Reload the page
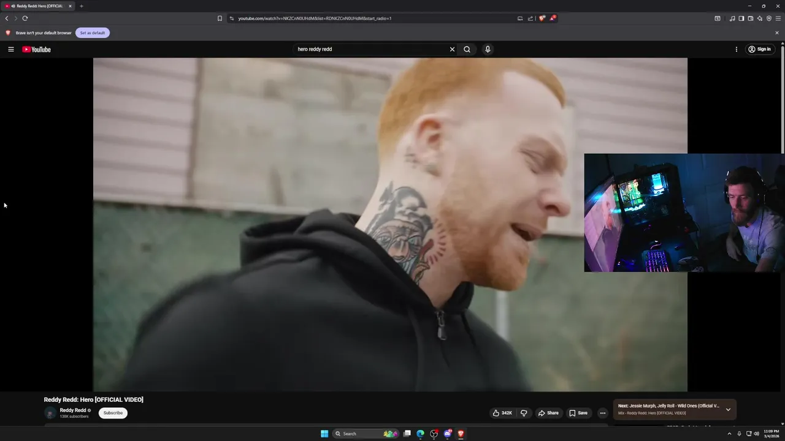785x441 pixels. tap(25, 18)
